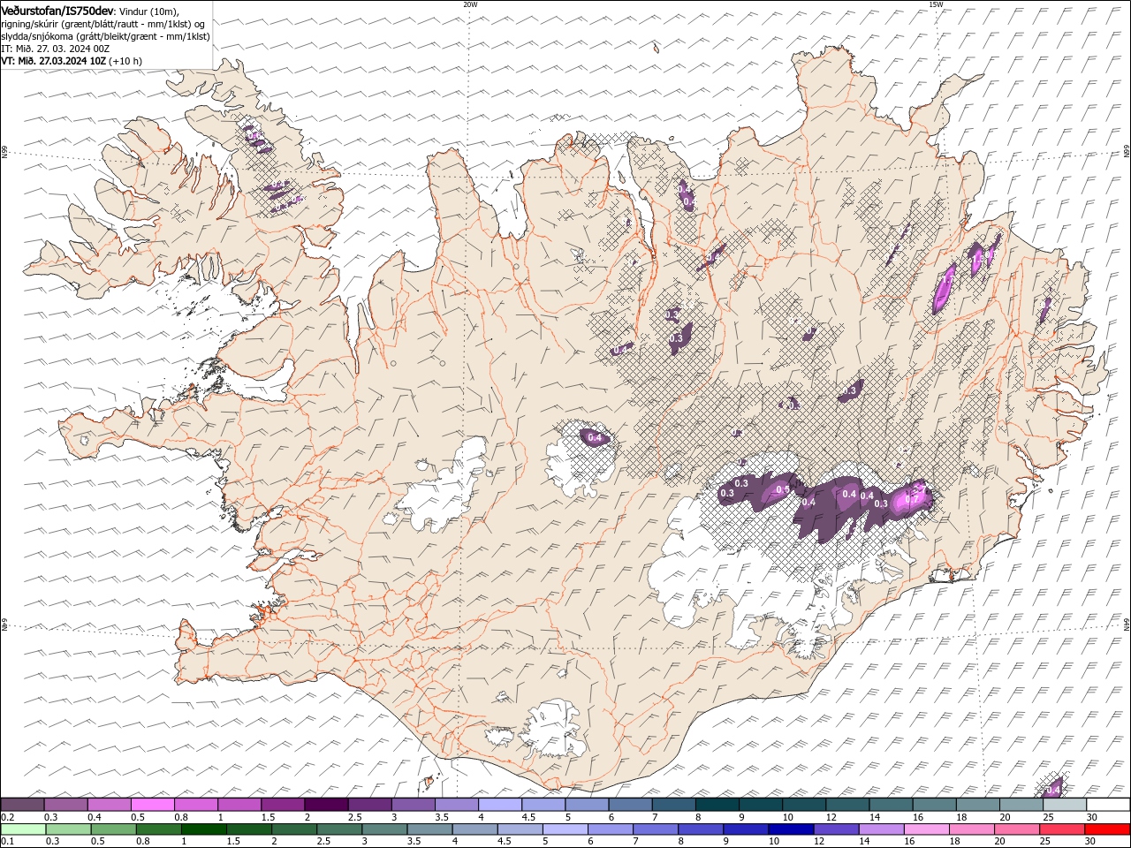Select the lavender 4 swatch in upper legend
Screen dimensions: 1131x848
500,804
